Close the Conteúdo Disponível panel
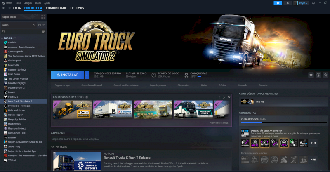Image resolution: width=330 pixels, height=172 pixels. [x=229, y=97]
